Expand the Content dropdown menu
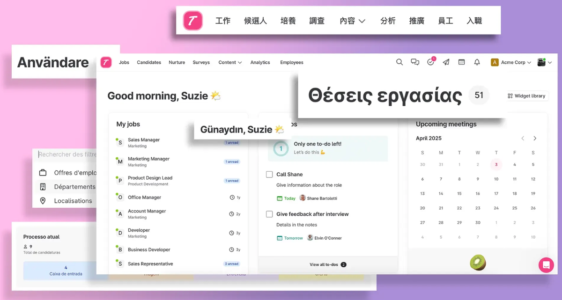 tap(230, 62)
